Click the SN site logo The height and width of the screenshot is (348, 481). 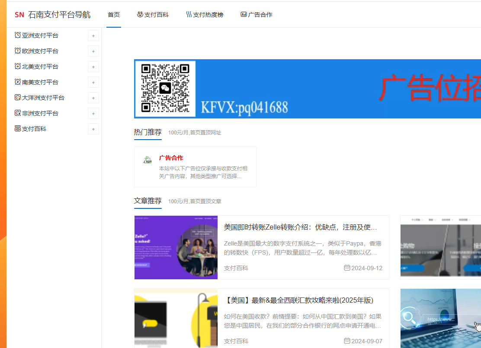(19, 15)
